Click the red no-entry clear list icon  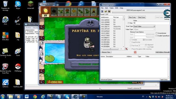[x=135, y=52]
